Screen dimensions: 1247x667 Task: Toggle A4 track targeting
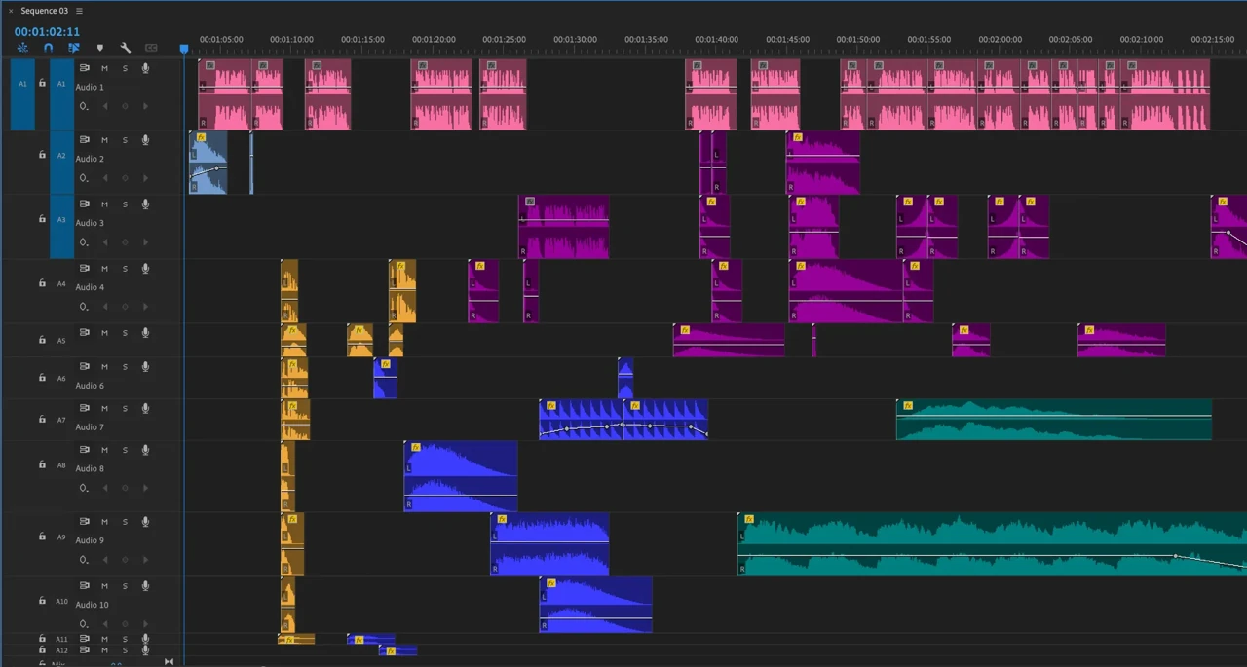[61, 284]
